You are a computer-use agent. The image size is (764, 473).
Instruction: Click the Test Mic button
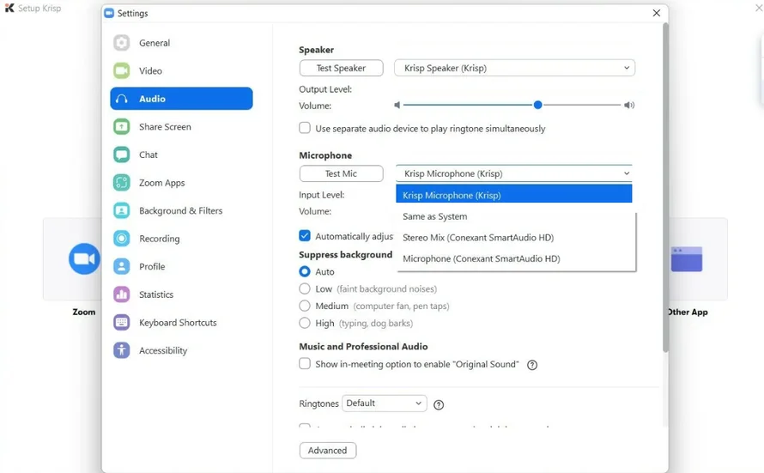pyautogui.click(x=341, y=173)
